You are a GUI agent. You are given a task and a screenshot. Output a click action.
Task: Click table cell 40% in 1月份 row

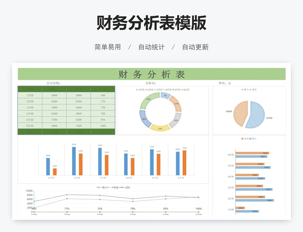click(x=103, y=95)
